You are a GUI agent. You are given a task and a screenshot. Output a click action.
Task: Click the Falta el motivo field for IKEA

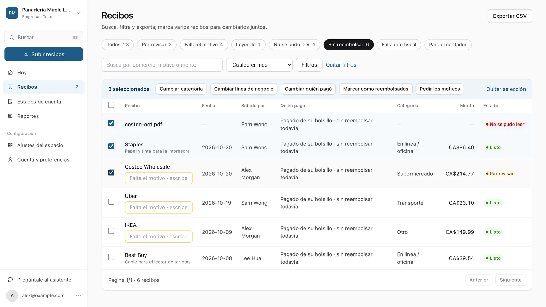tap(159, 237)
